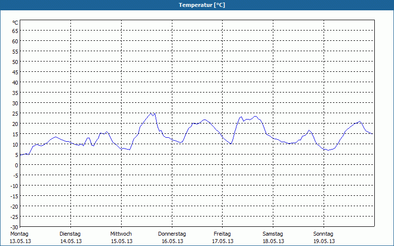The image size is (394, 246).
Task: Click the -30 axis label
Action: pos(14,227)
